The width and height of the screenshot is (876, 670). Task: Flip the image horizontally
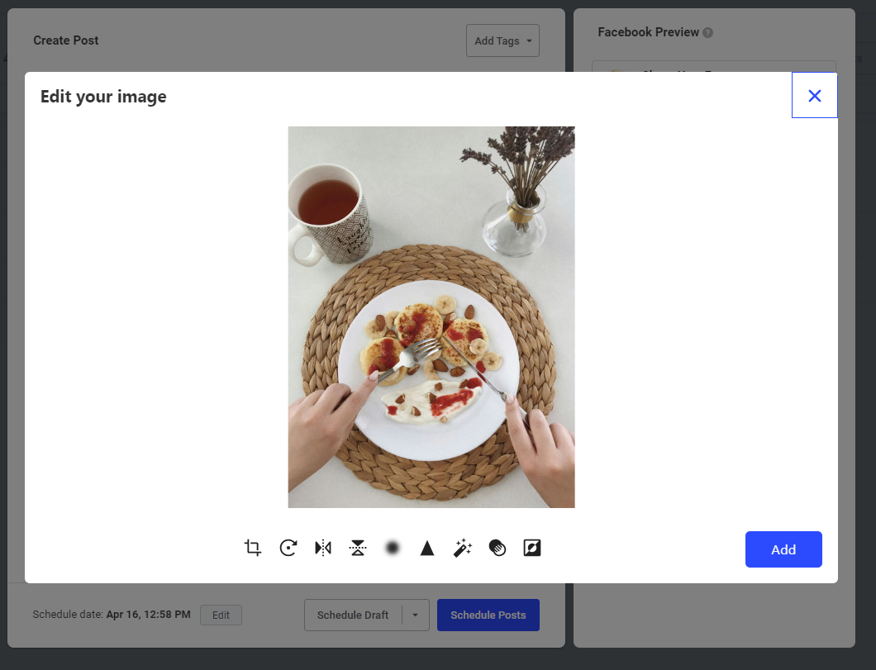[322, 547]
